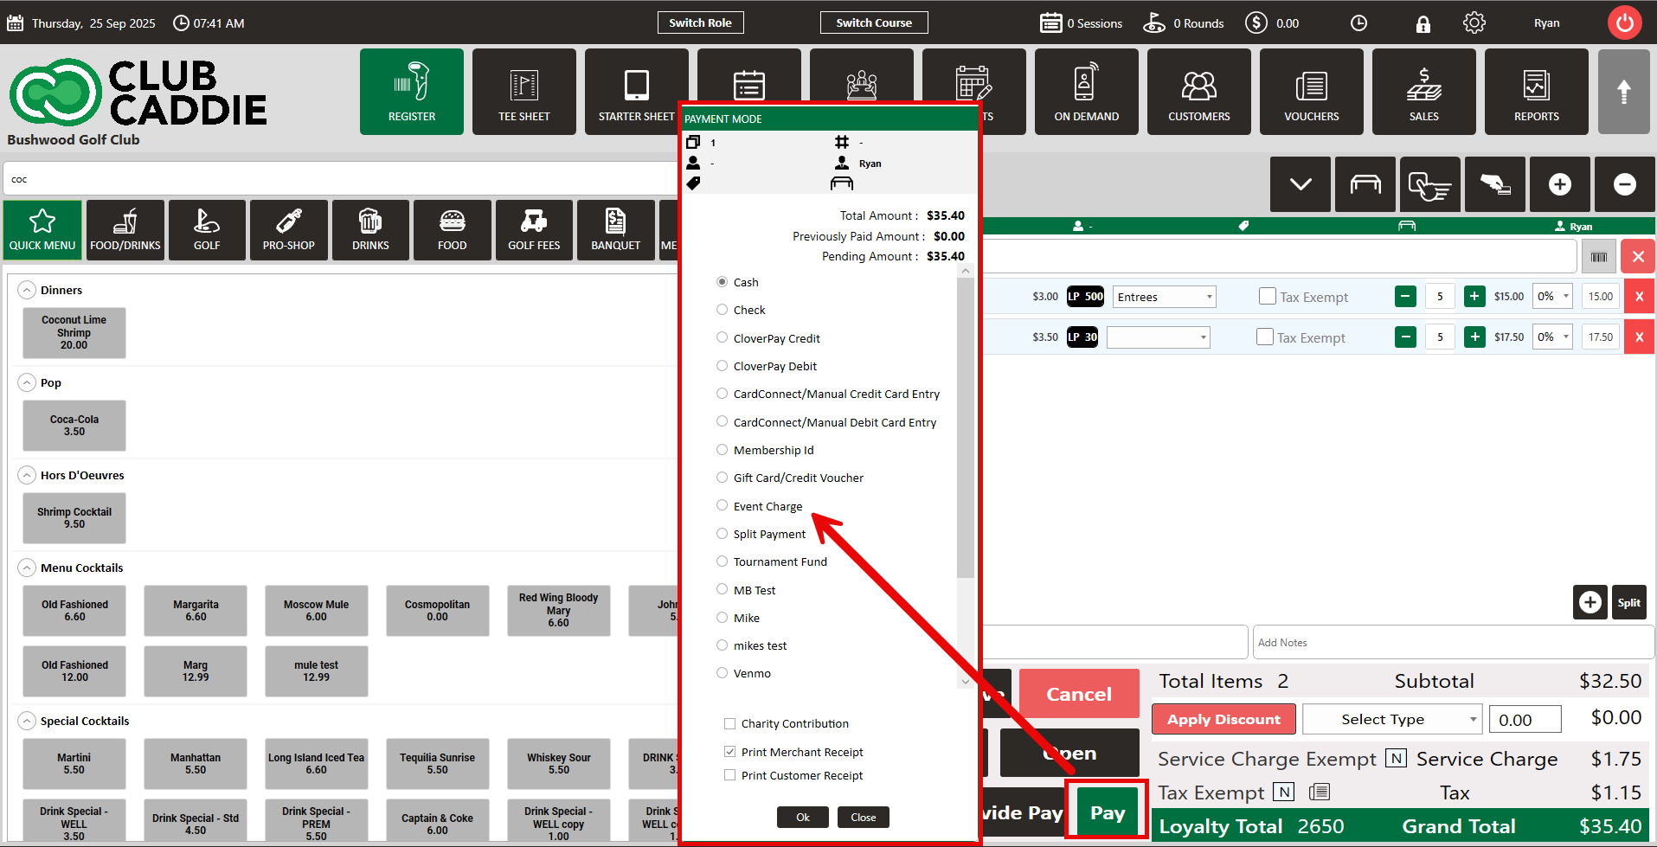Image resolution: width=1657 pixels, height=847 pixels.
Task: Open the Vouchers module
Action: [x=1311, y=92]
